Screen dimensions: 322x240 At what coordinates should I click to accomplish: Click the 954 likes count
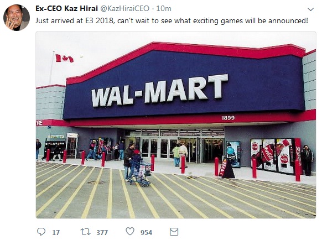(146, 232)
